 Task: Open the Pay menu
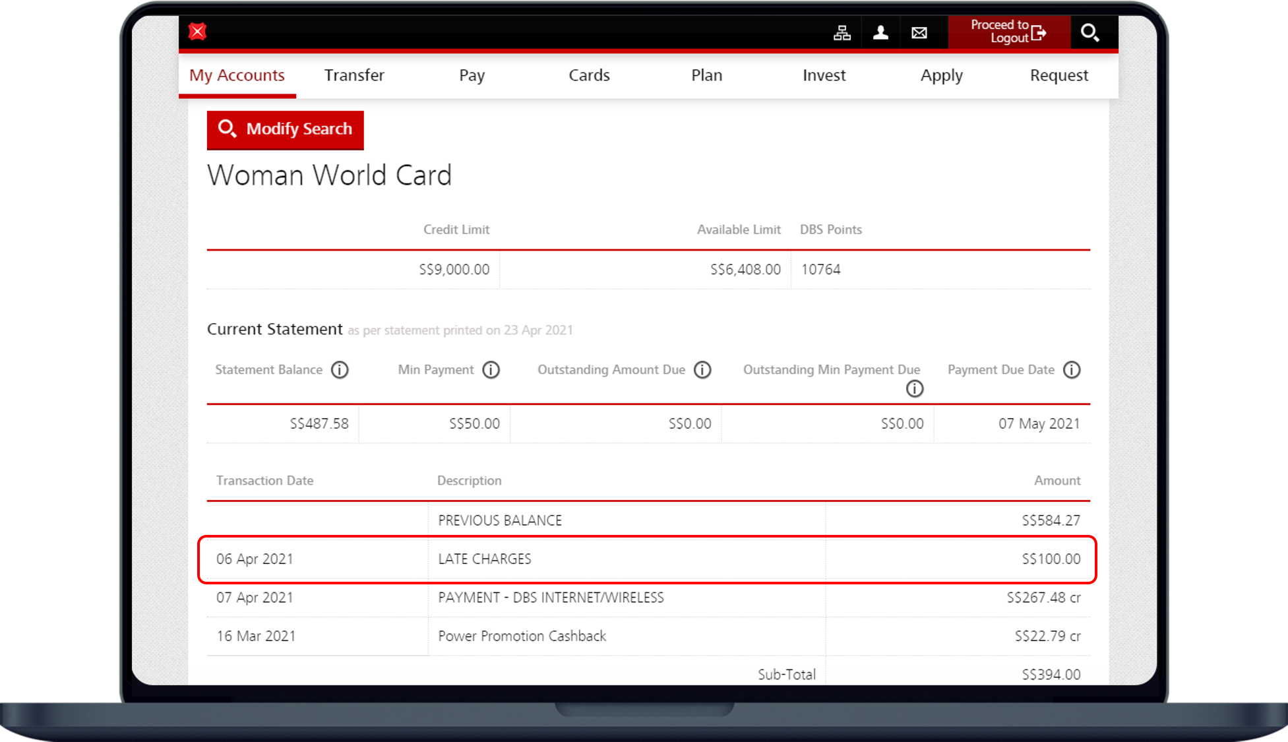point(472,76)
